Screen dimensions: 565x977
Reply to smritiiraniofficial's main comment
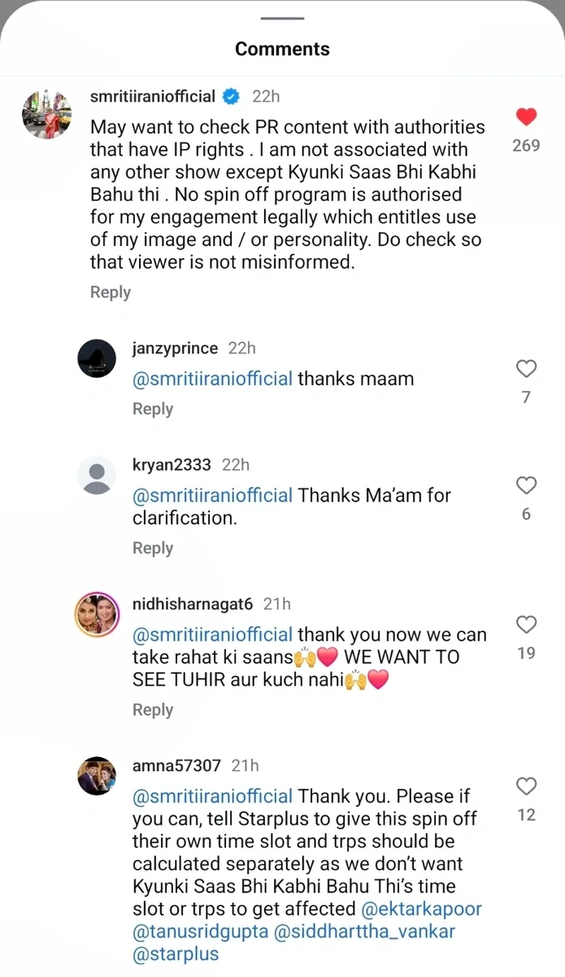pyautogui.click(x=111, y=292)
